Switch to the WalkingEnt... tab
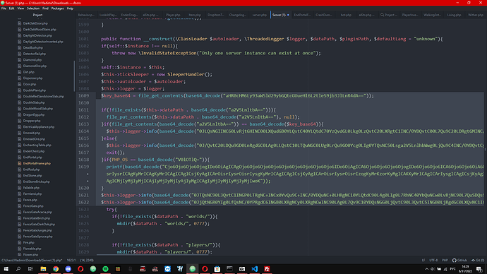Image resolution: width=487 pixels, height=274 pixels. [x=432, y=15]
